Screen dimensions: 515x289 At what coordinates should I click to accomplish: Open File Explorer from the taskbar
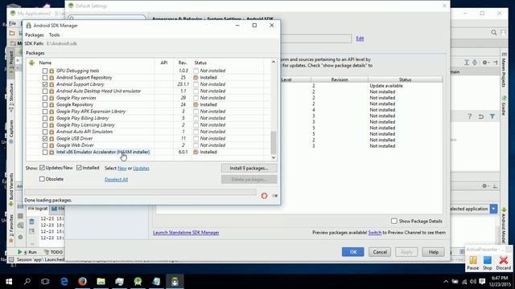pyautogui.click(x=101, y=282)
